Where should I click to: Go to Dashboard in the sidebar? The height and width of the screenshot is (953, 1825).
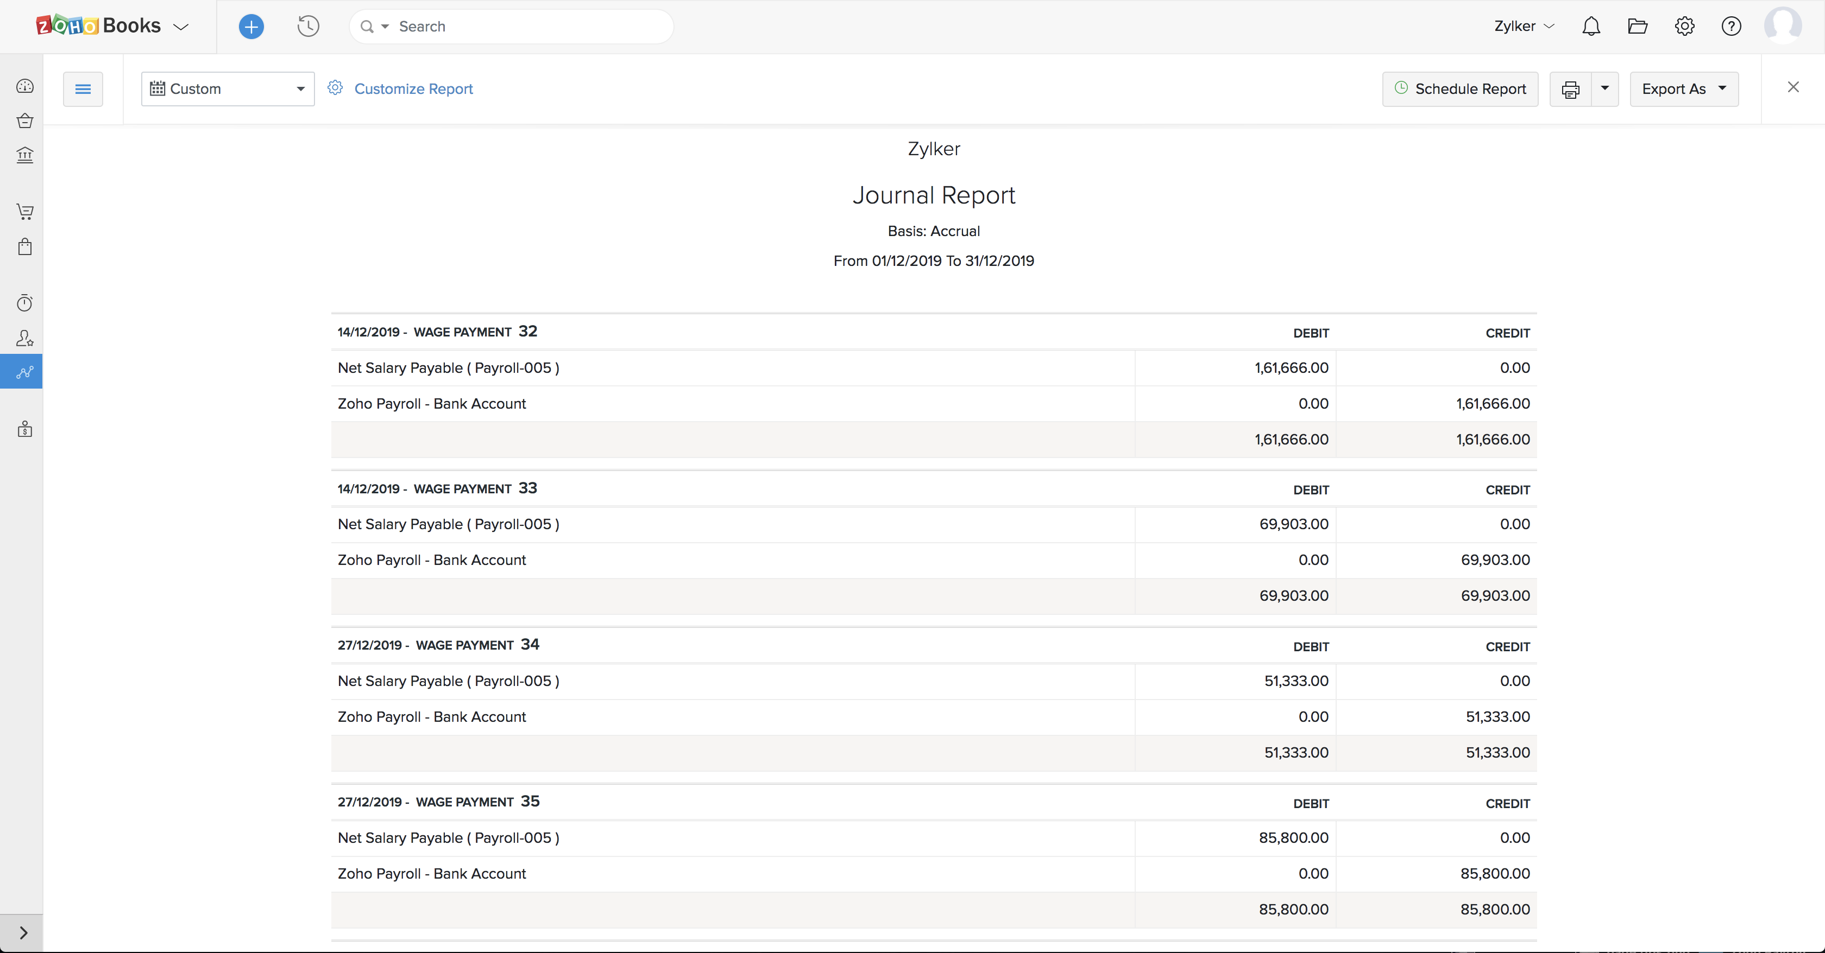25,86
